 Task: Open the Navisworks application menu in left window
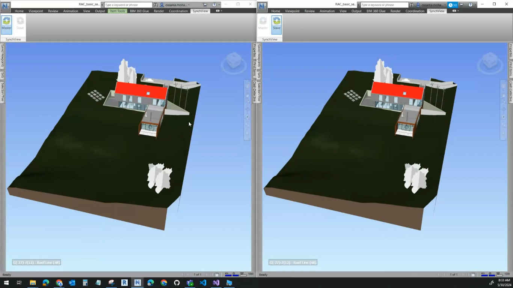[6, 6]
